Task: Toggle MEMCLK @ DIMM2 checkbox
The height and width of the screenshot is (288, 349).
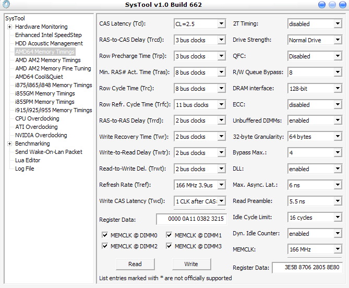Action: pos(105,246)
